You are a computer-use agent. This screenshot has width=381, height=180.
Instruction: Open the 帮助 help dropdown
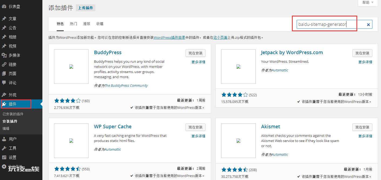(368, 3)
